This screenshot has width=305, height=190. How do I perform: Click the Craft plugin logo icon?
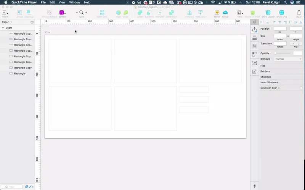(255, 22)
